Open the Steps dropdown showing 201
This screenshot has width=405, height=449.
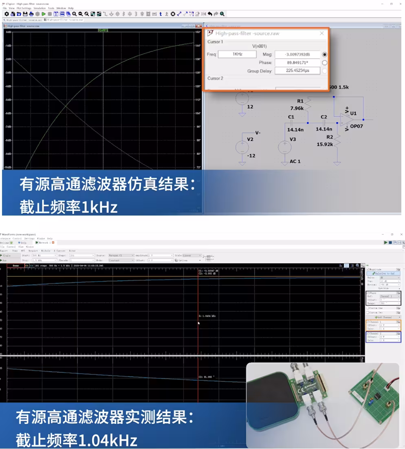pos(82,255)
